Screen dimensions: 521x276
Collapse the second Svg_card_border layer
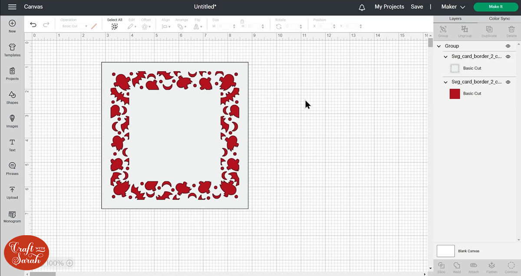[445, 82]
